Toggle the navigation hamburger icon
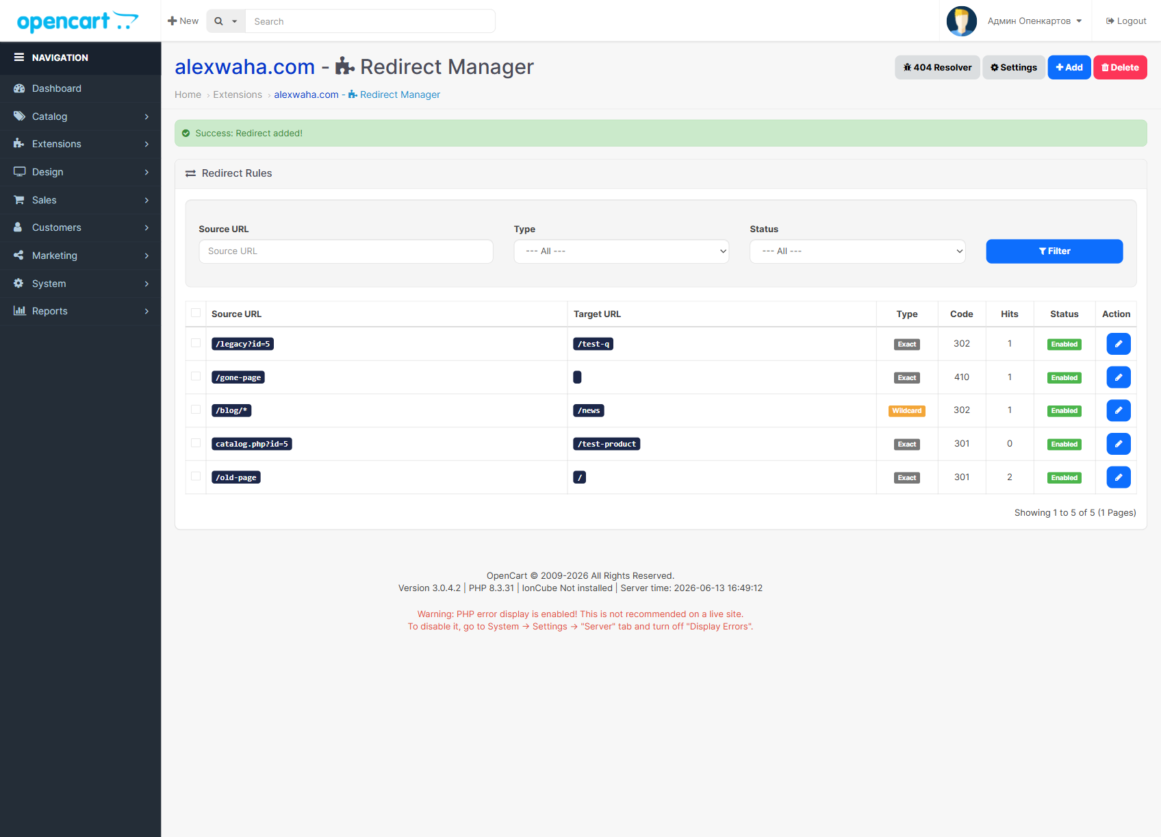 tap(19, 58)
